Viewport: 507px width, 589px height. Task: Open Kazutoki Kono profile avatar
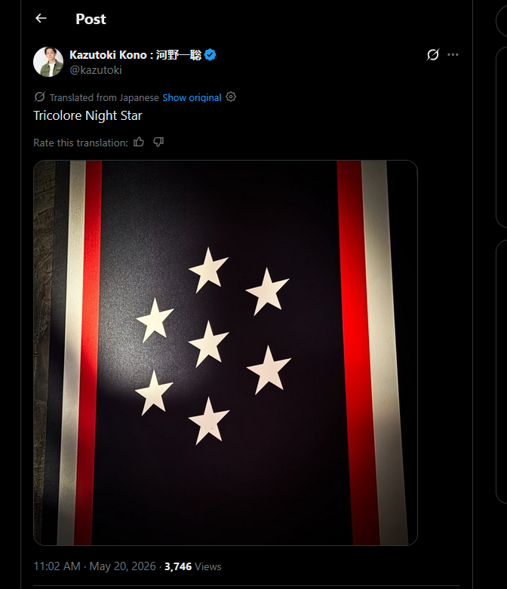[48, 62]
